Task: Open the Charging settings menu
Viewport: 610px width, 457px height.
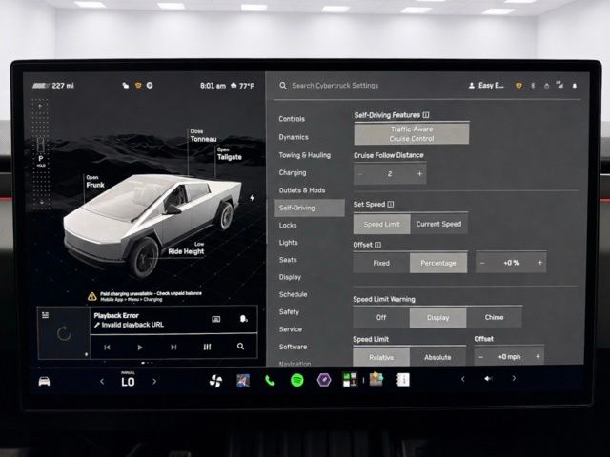Action: pyautogui.click(x=293, y=173)
